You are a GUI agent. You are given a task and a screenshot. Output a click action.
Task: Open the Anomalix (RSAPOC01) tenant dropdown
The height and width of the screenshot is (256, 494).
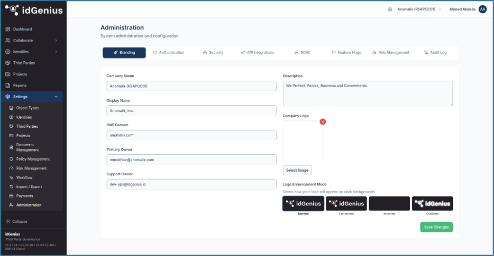tap(419, 10)
